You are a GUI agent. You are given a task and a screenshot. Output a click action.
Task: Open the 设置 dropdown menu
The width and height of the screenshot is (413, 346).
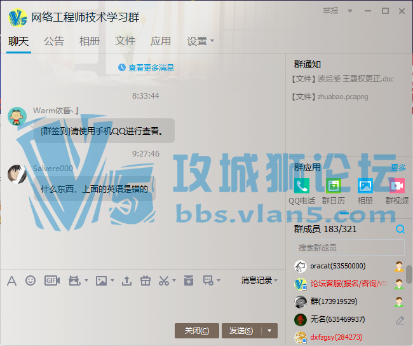pos(200,41)
